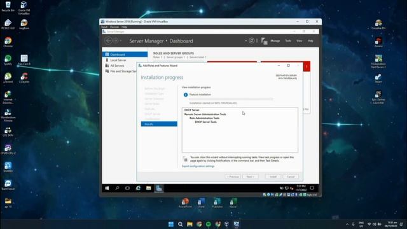Click the Spotify icon on host taskbar
407x229 pixels.
click(x=209, y=224)
